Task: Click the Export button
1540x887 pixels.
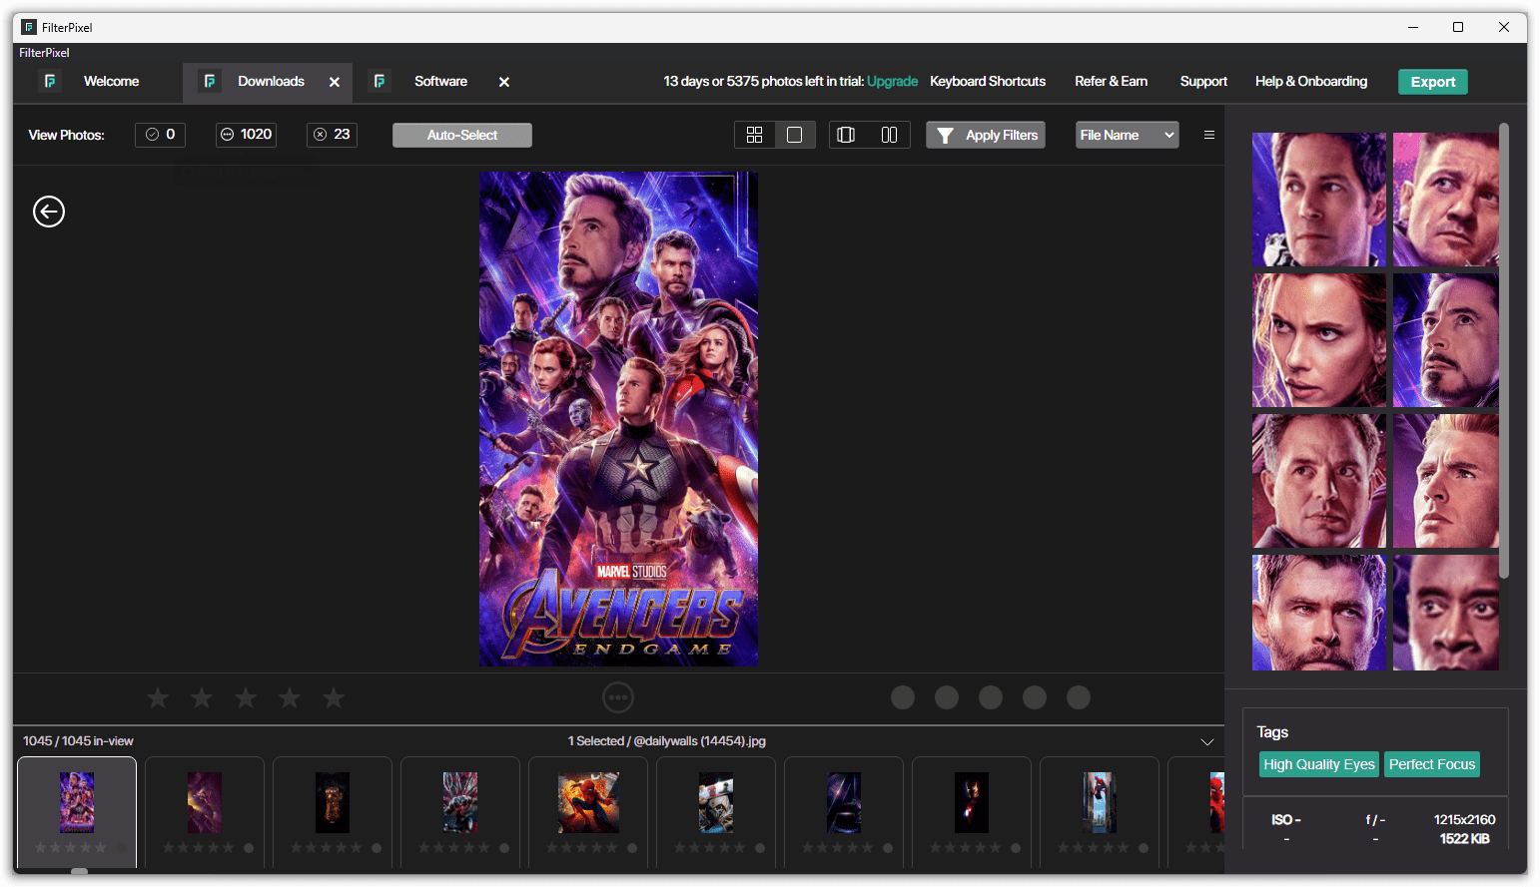Action: (1433, 82)
